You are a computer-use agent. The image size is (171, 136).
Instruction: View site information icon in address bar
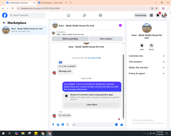click(18, 8)
